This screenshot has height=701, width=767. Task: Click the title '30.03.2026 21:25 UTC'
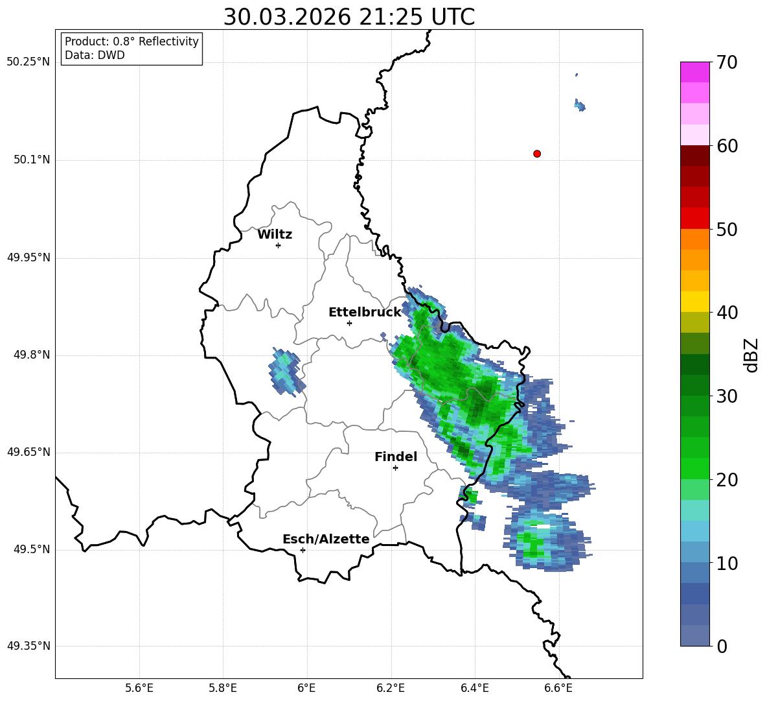coord(349,17)
